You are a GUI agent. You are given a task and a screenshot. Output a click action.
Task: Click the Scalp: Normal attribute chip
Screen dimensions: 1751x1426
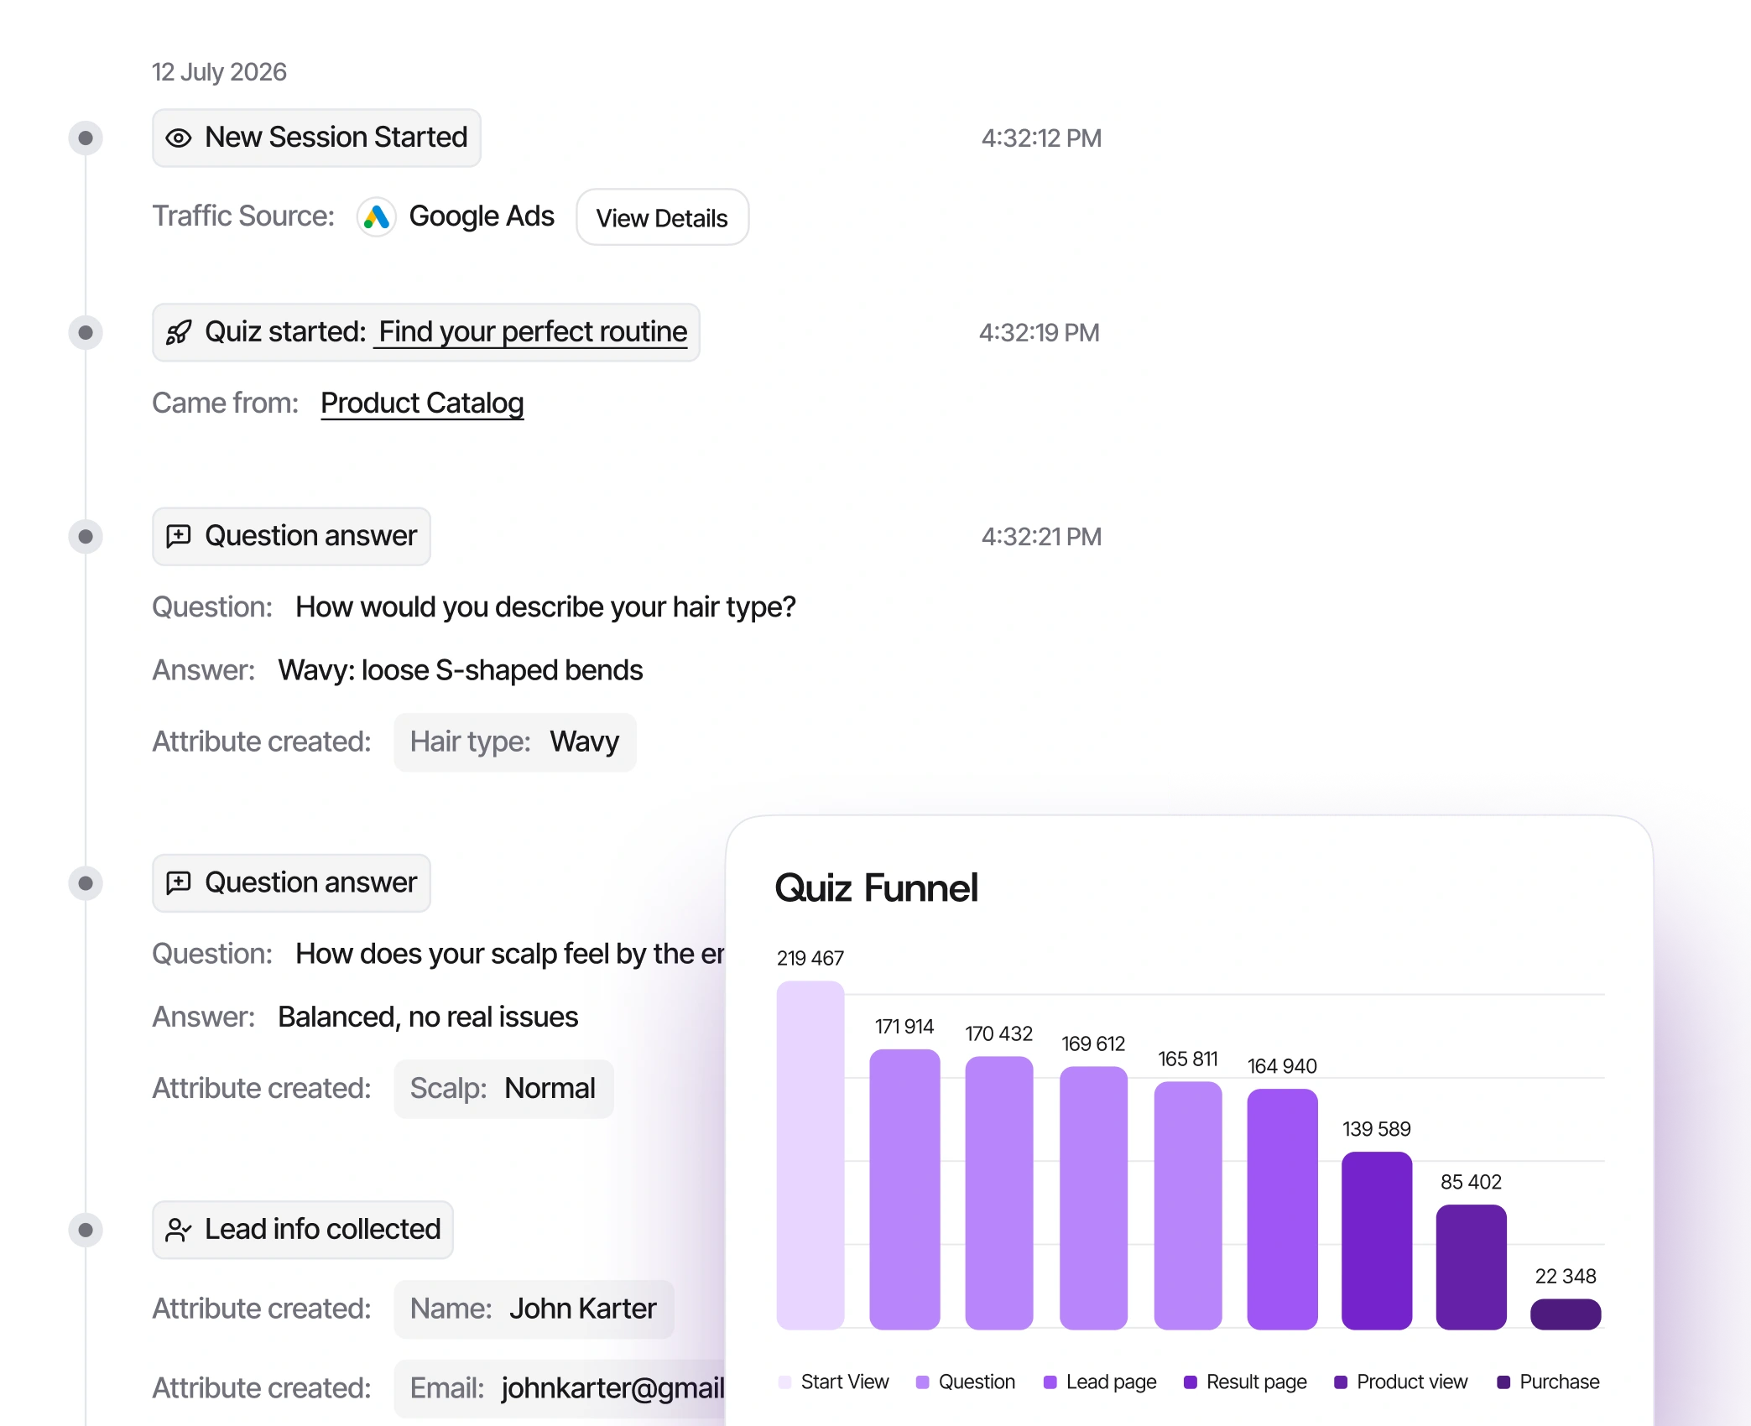pos(503,1089)
